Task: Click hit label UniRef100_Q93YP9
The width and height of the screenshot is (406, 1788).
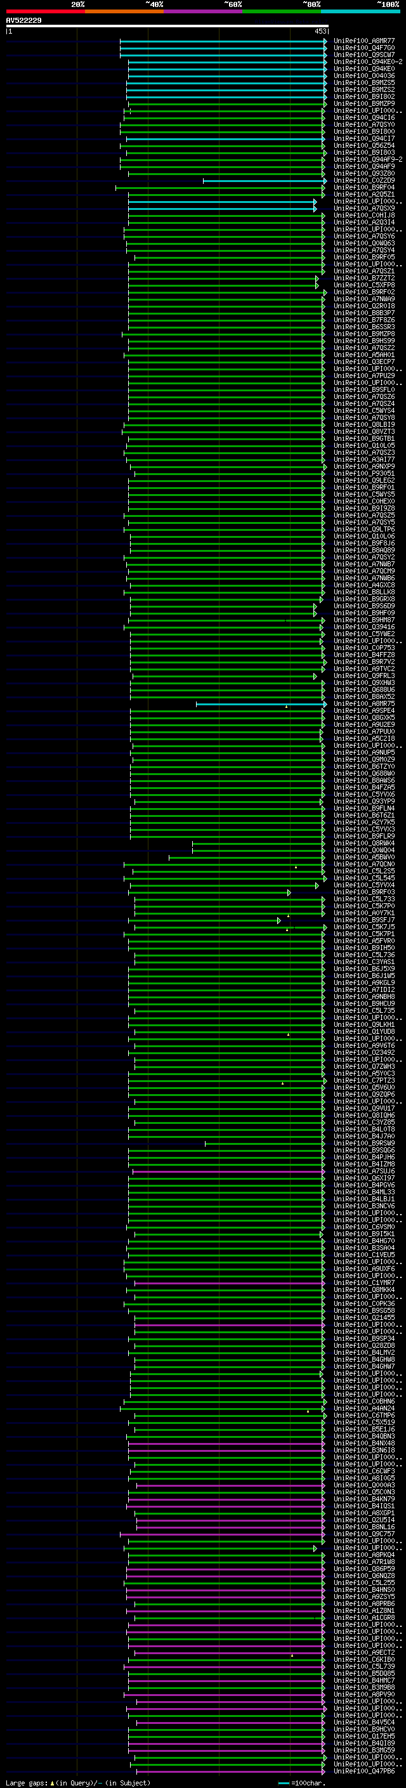Action: click(x=364, y=802)
